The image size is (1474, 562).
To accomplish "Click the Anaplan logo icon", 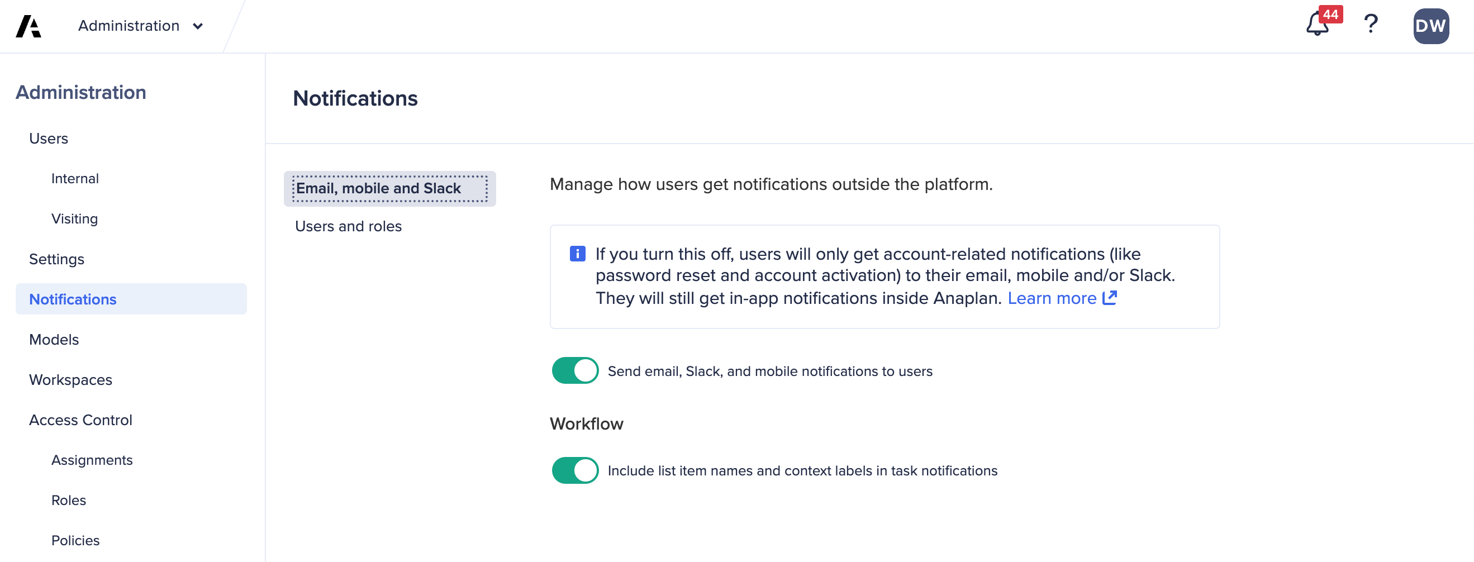I will (28, 26).
